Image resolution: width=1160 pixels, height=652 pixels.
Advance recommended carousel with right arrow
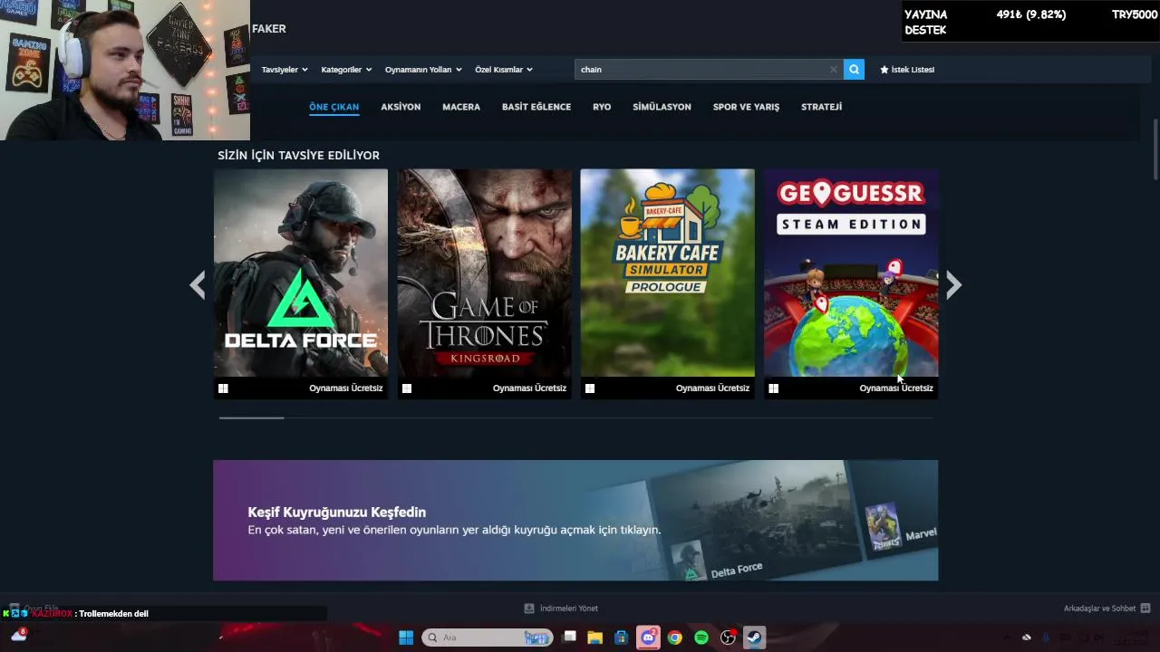pyautogui.click(x=953, y=285)
